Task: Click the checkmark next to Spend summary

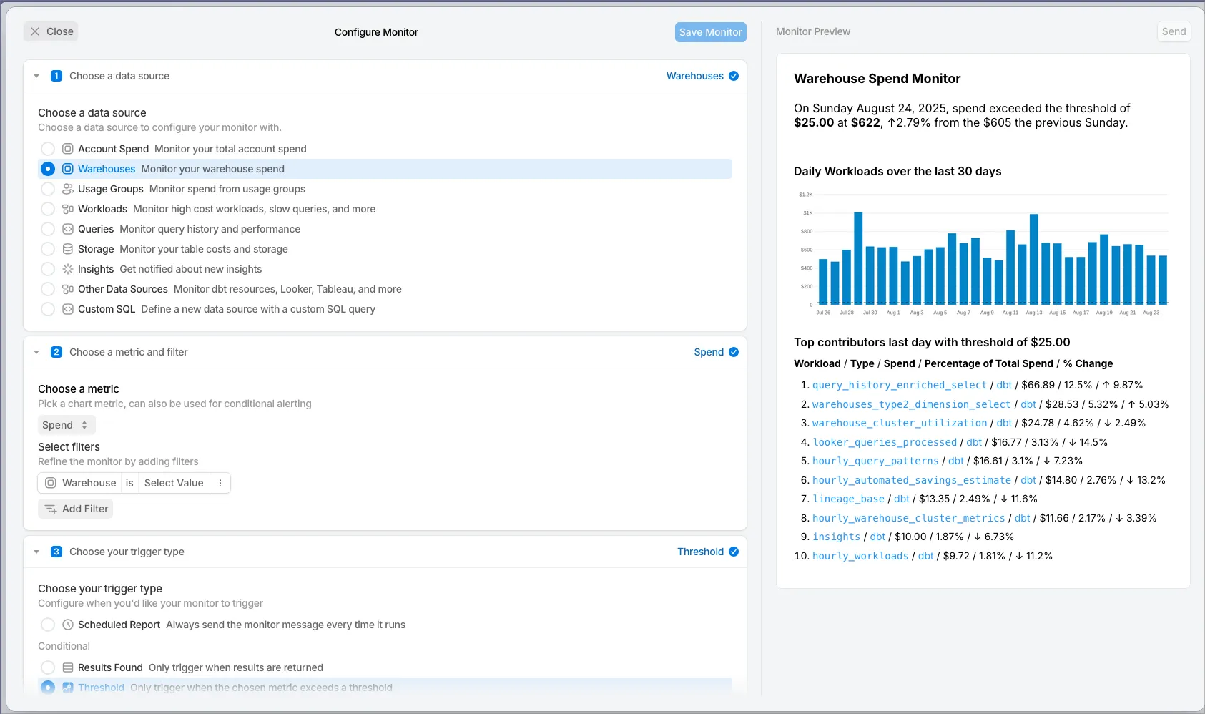Action: pos(734,352)
